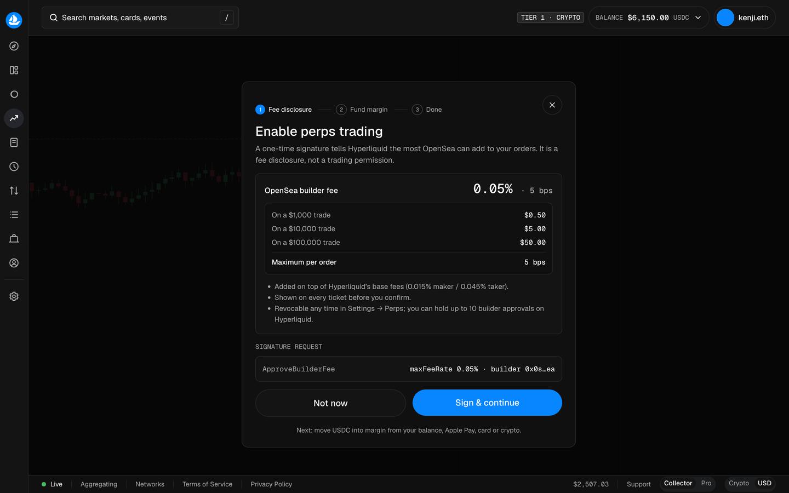Click the $5.00 fee amount
Image resolution: width=789 pixels, height=493 pixels.
[x=535, y=229]
